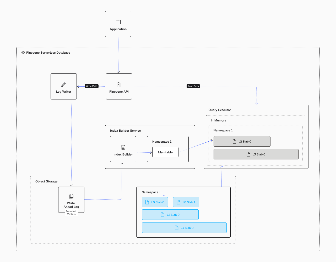Select the Write Path label
Viewport: 336px width, 262px height.
point(91,86)
